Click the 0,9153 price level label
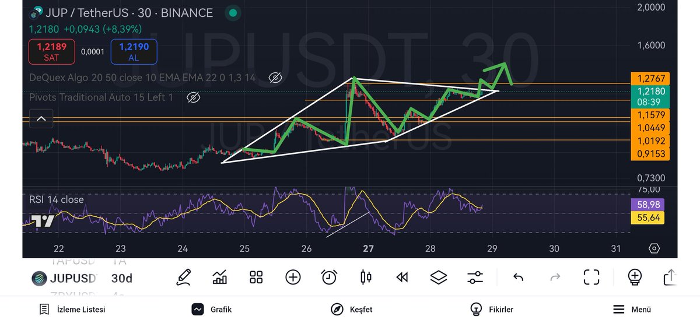700x323 pixels. [x=651, y=154]
